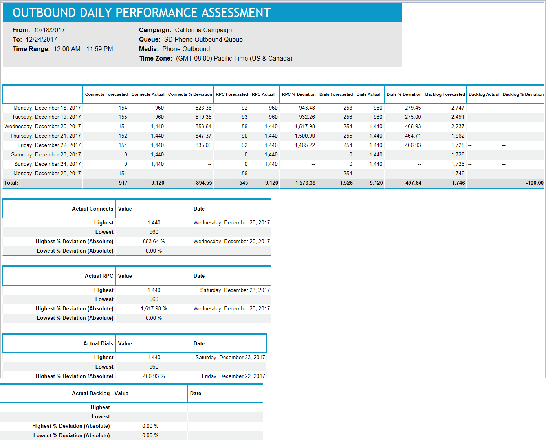Click the Dials % Deviation column header
This screenshot has height=442, width=546.
403,94
